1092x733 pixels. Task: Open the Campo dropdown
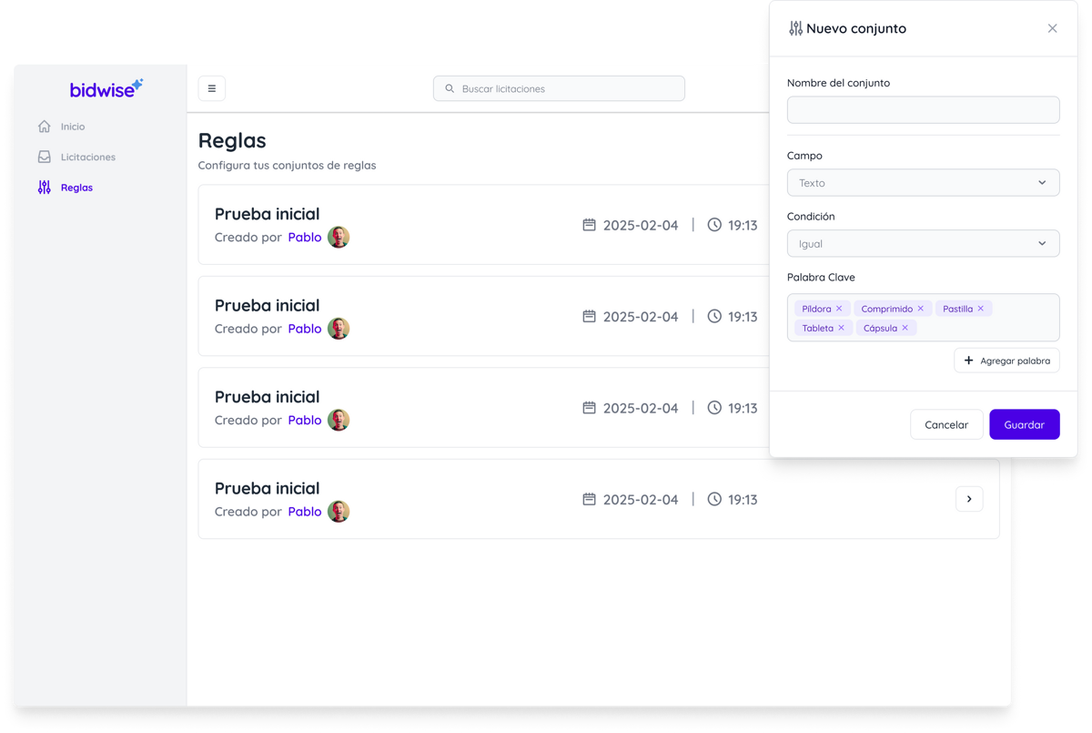(x=923, y=183)
